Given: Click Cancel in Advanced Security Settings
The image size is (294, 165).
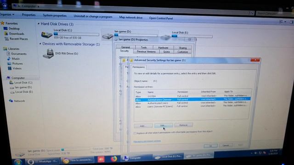Looking at the screenshot, I should pos(226,145).
